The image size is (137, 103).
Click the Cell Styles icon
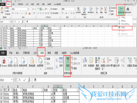[x=91, y=9]
